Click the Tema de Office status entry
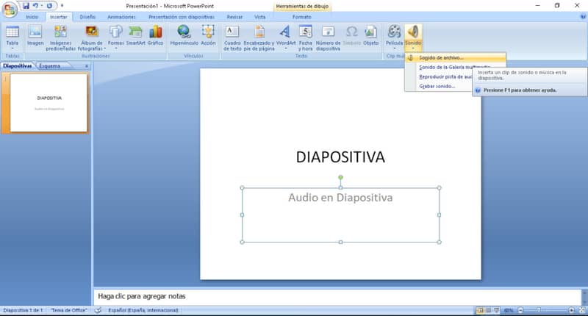Viewport: 588px width, 316px height. click(69, 310)
